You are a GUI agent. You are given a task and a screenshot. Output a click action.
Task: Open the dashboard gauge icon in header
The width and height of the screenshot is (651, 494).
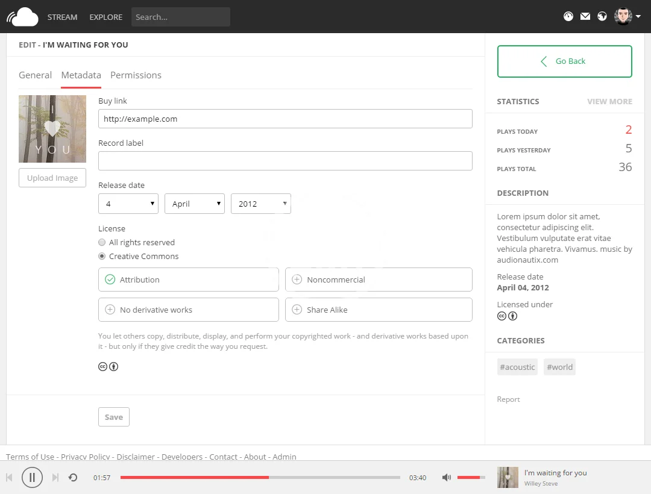click(x=568, y=17)
